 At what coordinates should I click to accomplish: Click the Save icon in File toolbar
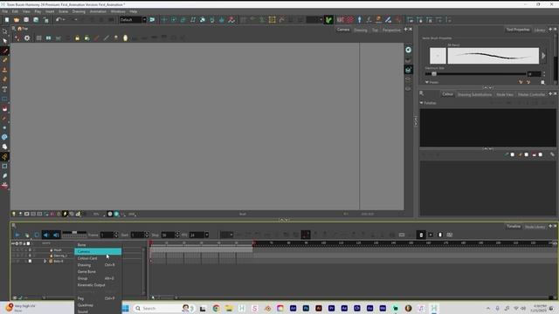(x=26, y=20)
